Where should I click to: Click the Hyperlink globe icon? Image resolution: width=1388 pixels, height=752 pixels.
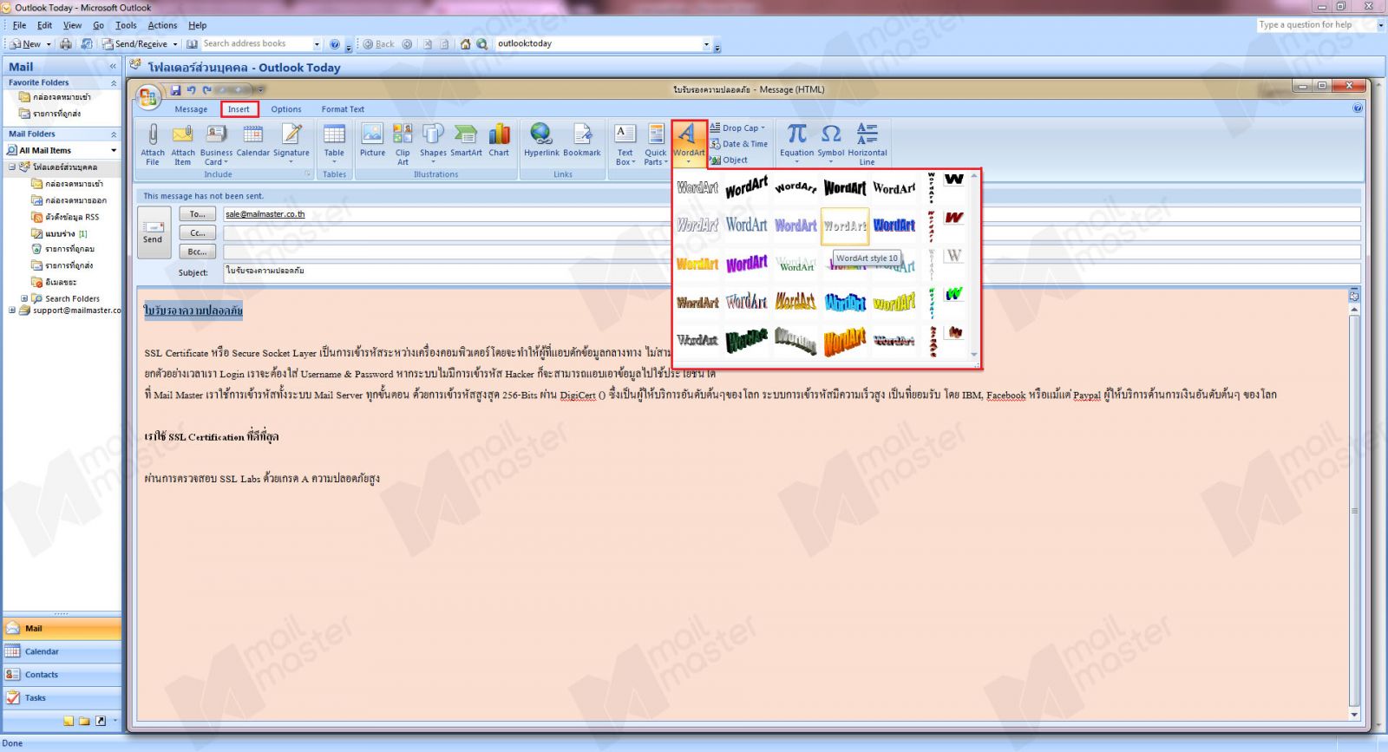541,141
